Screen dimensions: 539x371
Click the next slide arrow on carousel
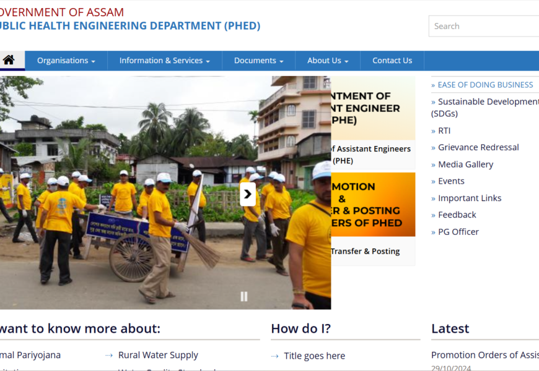coord(247,194)
